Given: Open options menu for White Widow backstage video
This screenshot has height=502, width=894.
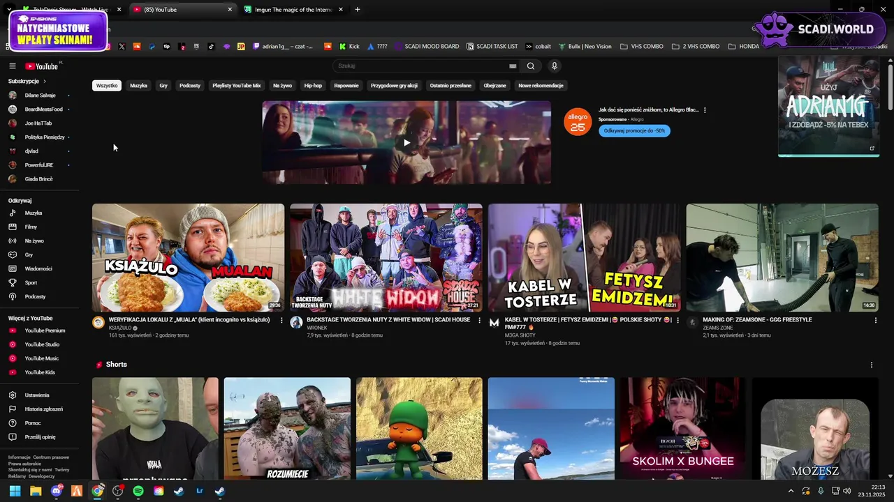Looking at the screenshot, I should pyautogui.click(x=479, y=321).
